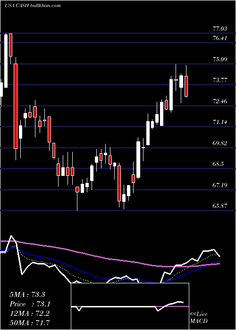
Task: Select the 67.19 price level label
Action: 220,185
